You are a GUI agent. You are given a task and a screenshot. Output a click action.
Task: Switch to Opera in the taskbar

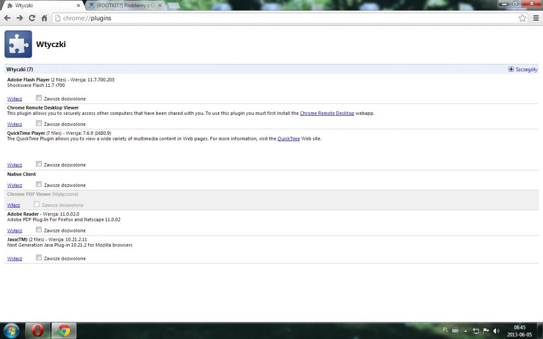pos(38,331)
